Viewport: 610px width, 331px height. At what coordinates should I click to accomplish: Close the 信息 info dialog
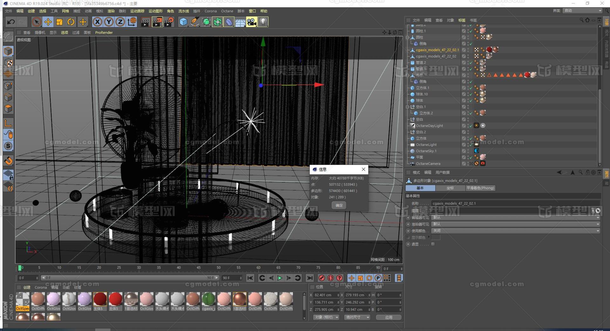[363, 169]
